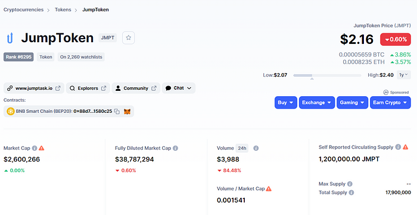Show info for Fully Diluted Market Cap
The image size is (417, 215).
pos(175,148)
